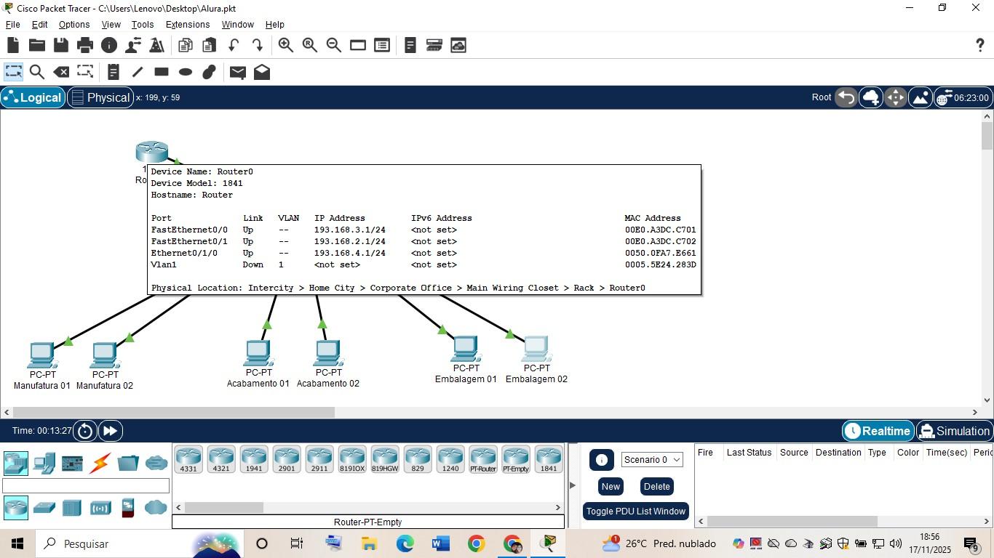
Task: Open the Scenario 0 dropdown
Action: click(x=652, y=459)
